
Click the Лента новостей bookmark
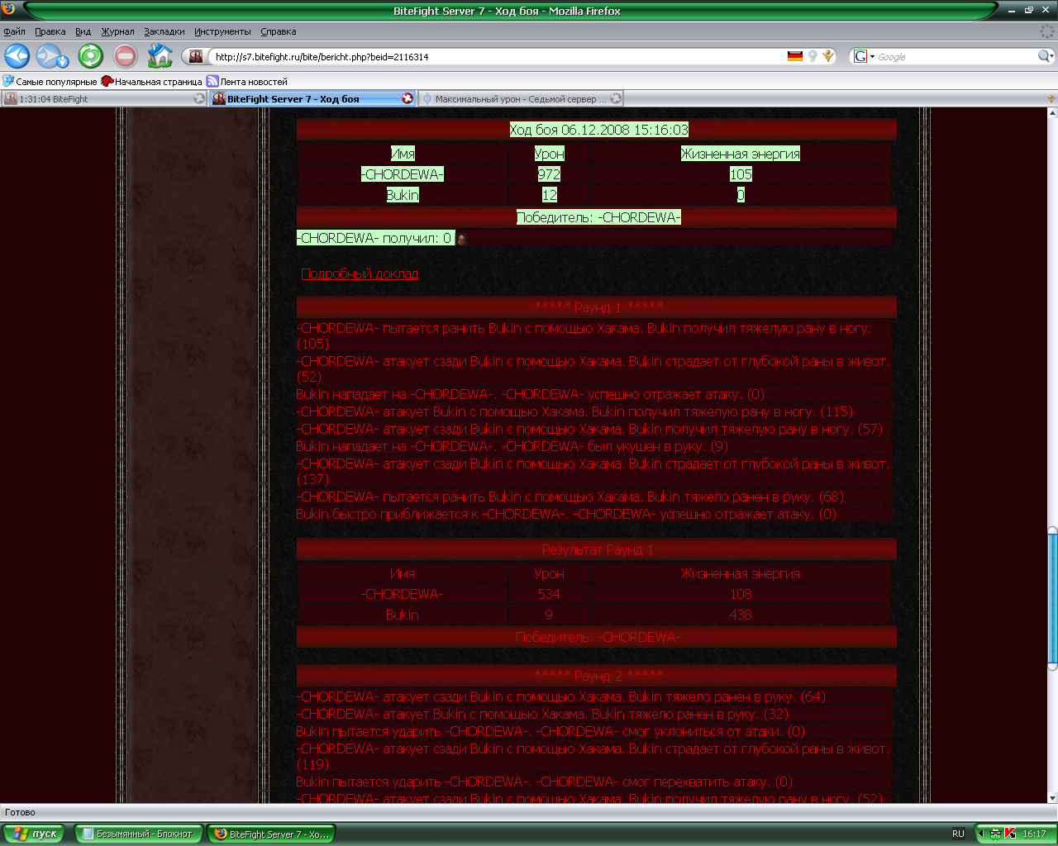pyautogui.click(x=253, y=82)
